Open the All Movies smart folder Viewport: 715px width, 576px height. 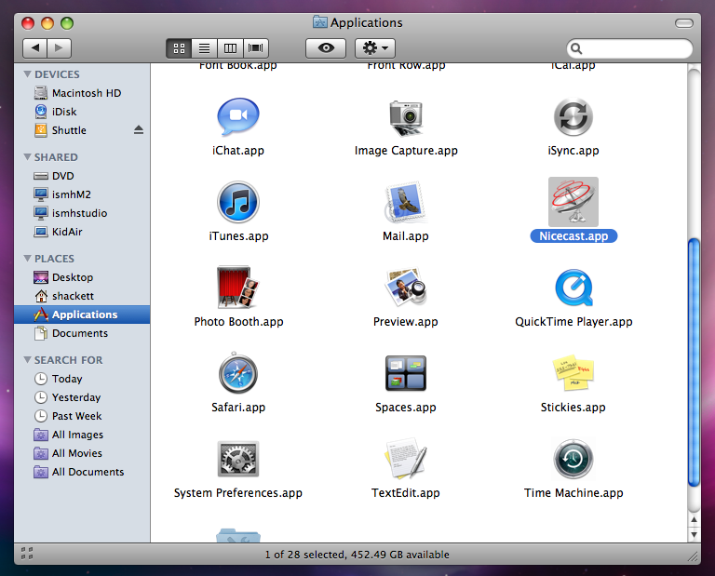[82, 453]
